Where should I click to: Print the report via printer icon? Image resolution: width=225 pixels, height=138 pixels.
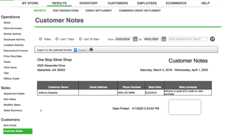pos(91,50)
